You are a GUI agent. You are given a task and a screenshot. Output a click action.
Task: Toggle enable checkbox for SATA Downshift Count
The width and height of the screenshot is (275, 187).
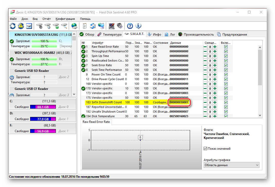coord(226,103)
